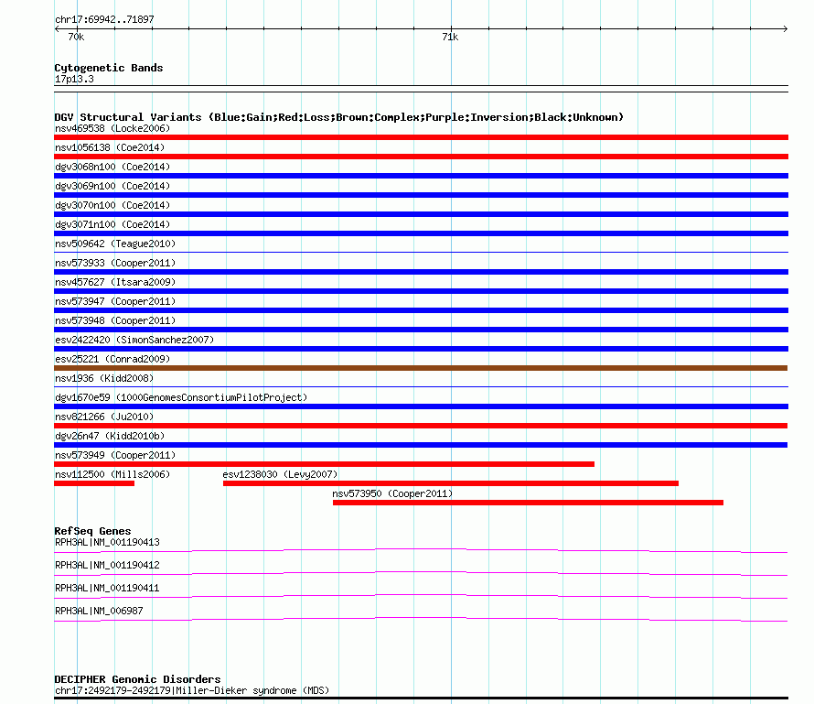814x704 pixels.
Task: Open nsv573948 (Cooper2011) label
Action: point(115,320)
